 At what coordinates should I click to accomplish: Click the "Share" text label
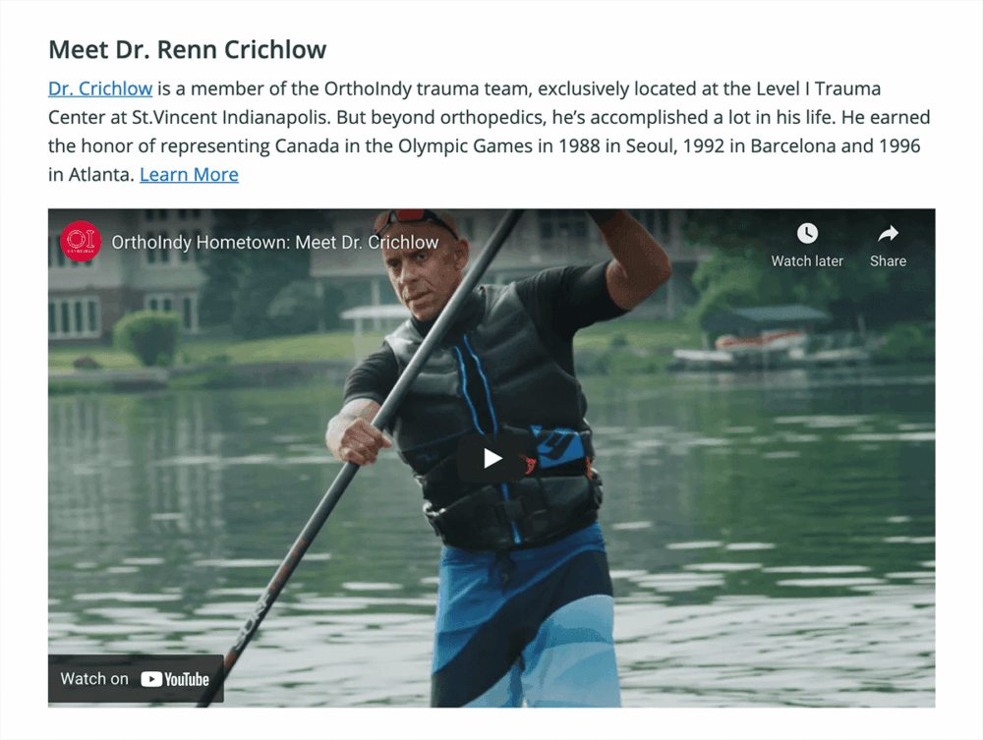point(888,261)
